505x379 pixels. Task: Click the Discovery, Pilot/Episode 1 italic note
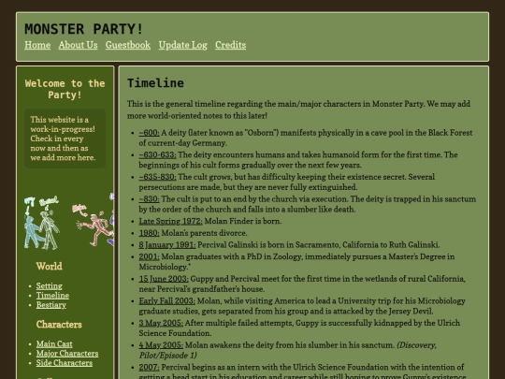(x=288, y=350)
